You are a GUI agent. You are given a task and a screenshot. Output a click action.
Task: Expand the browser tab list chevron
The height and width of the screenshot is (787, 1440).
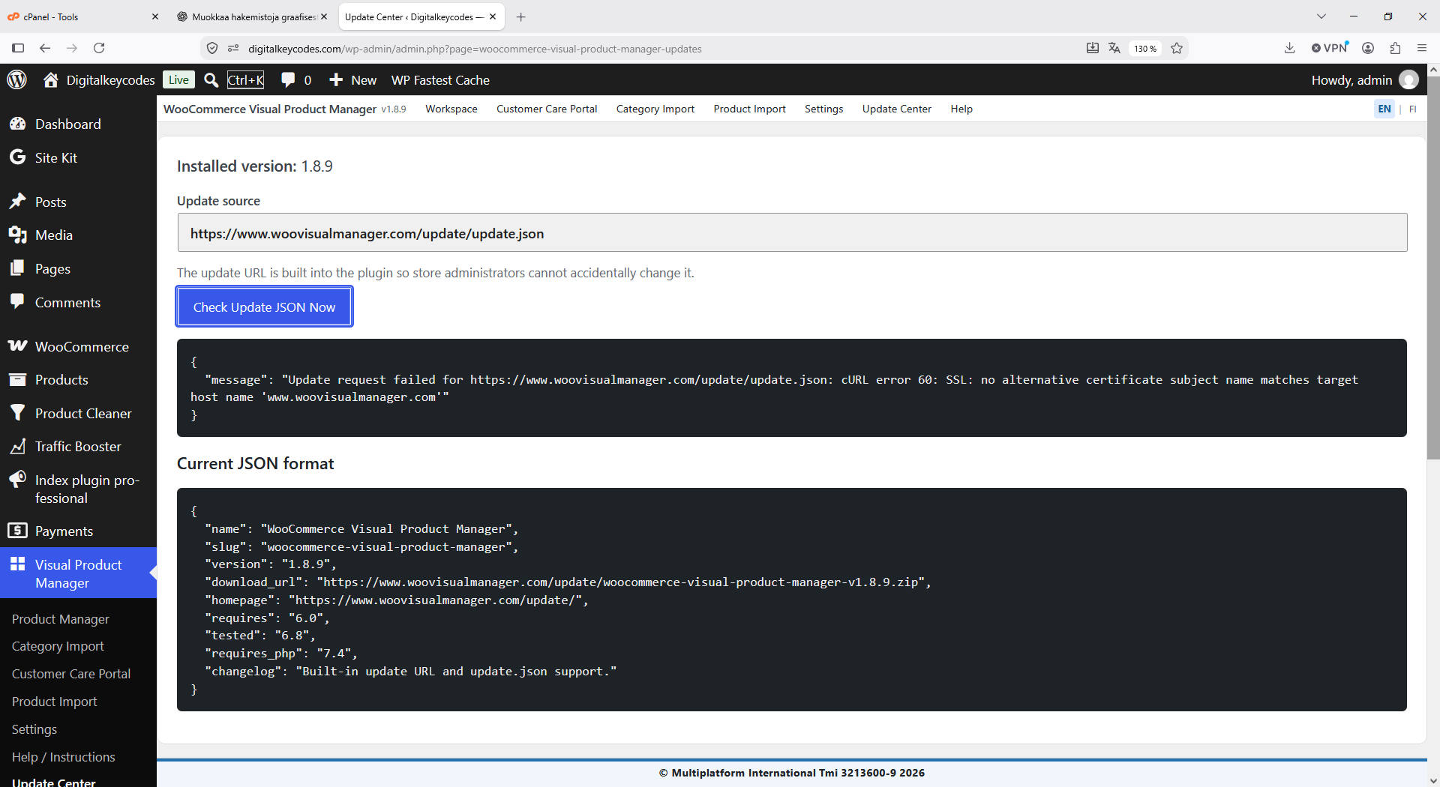[1321, 16]
